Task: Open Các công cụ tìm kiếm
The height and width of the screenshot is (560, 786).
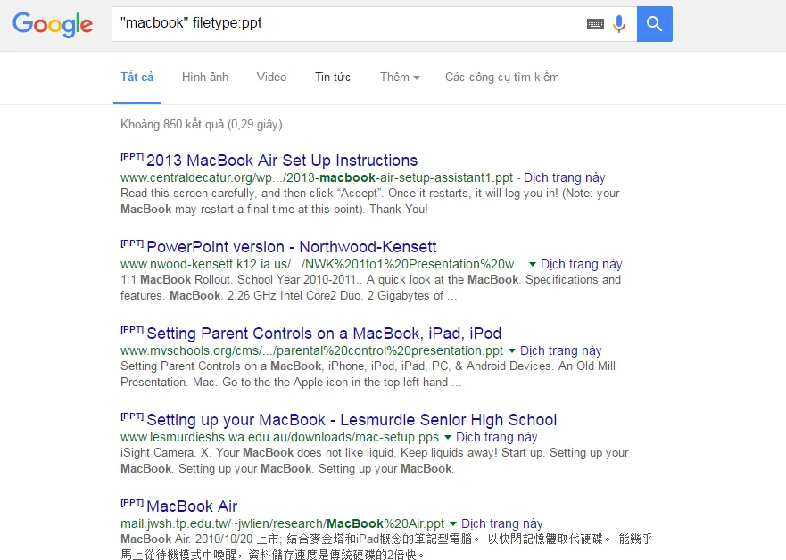Action: 502,78
